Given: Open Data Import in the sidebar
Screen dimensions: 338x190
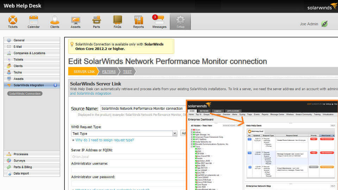Looking at the screenshot, I should (32, 173).
